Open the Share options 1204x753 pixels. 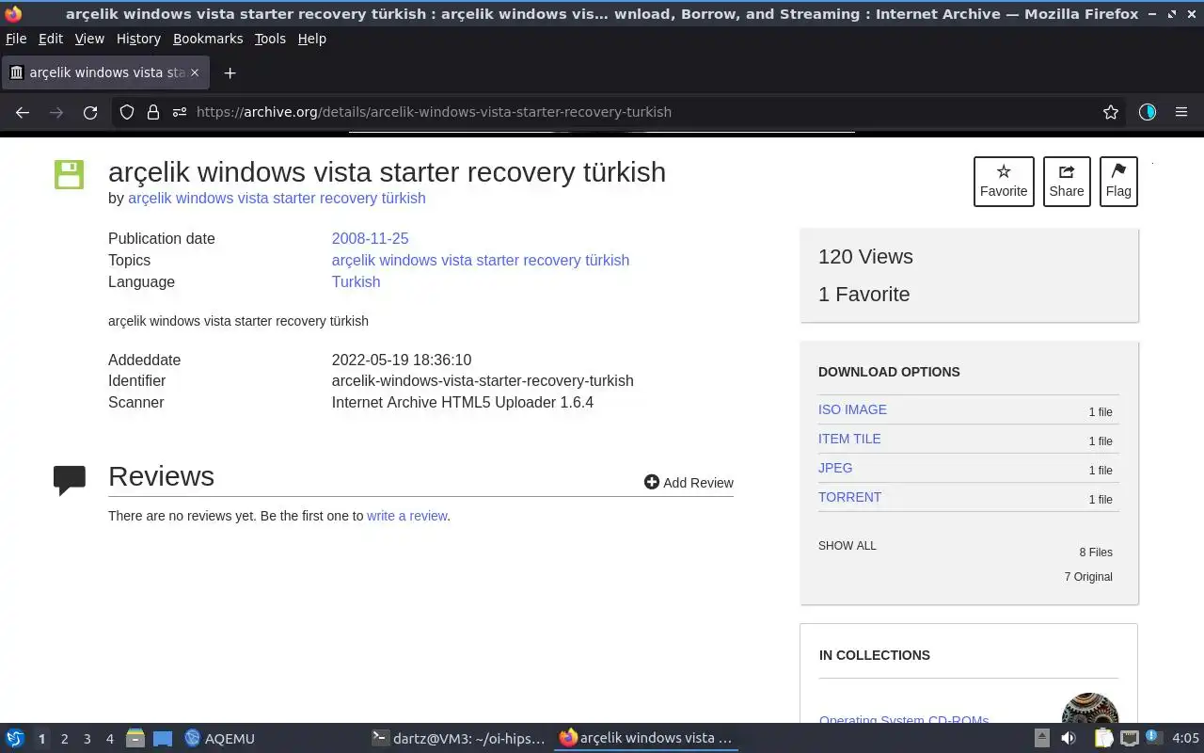click(1067, 181)
